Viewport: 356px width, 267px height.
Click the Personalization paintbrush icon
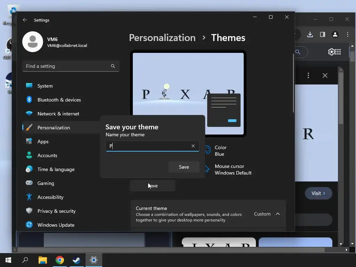(29, 127)
